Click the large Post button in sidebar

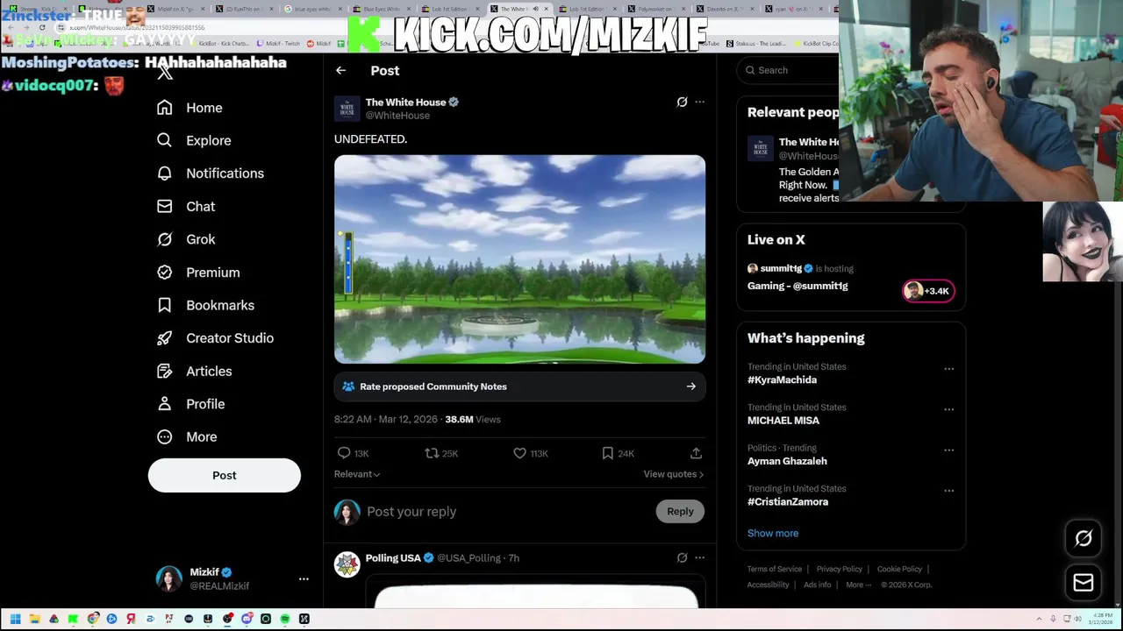coord(225,475)
